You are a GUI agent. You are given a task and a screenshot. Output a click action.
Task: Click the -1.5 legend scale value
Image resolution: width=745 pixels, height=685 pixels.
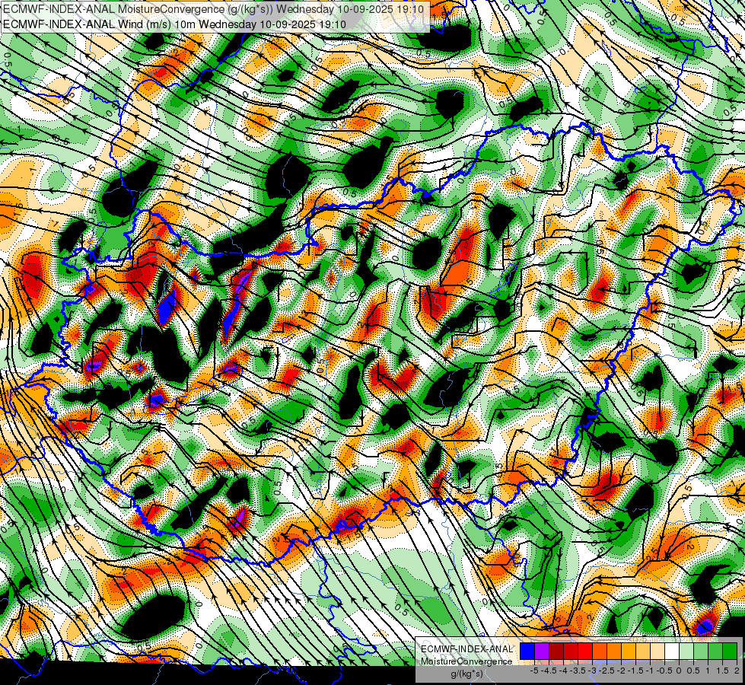pyautogui.click(x=635, y=671)
